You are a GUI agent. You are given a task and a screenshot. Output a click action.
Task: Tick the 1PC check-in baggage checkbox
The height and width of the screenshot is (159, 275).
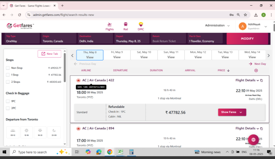coord(8,101)
